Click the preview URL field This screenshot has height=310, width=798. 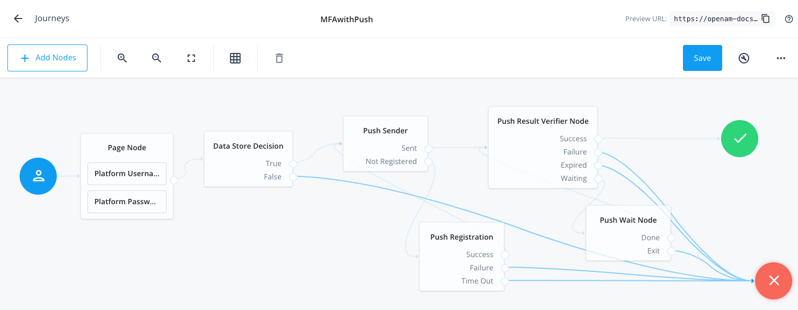[716, 18]
